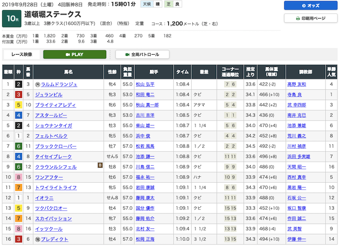340x247 pixels.
Task: Open jockey 和田 竜二's profile link
Action: pyautogui.click(x=145, y=95)
